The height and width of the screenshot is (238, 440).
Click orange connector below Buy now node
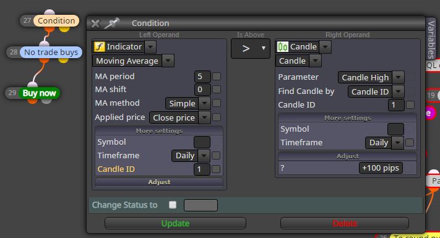(33, 100)
